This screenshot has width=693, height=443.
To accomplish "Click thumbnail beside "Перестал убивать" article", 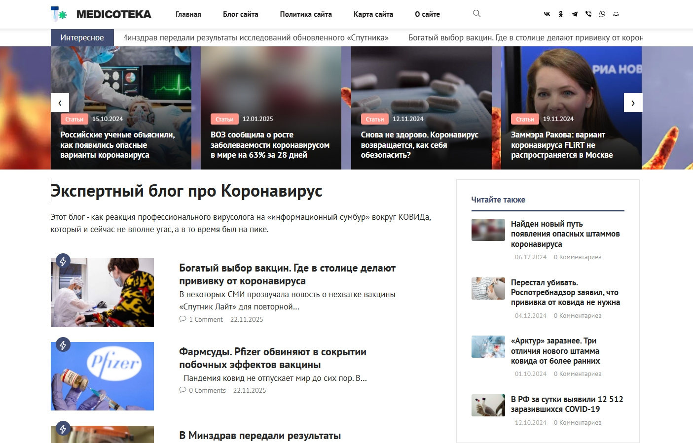I will tap(488, 288).
